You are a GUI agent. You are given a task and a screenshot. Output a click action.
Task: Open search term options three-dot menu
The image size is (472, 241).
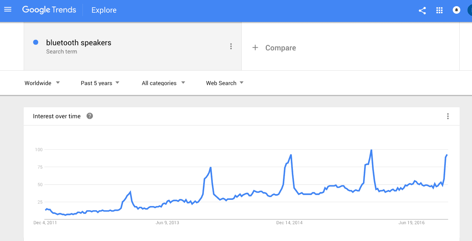231,46
